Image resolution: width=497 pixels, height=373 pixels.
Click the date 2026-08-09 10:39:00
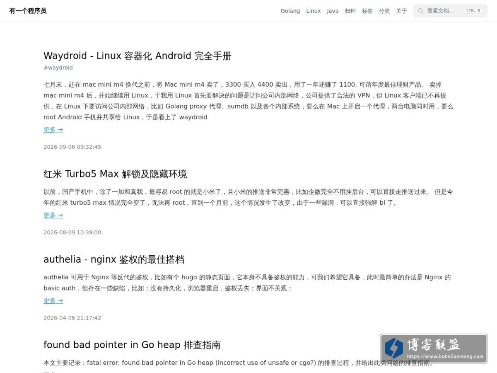pyautogui.click(x=72, y=232)
